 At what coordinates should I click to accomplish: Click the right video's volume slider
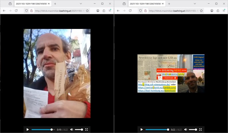tap(192, 129)
